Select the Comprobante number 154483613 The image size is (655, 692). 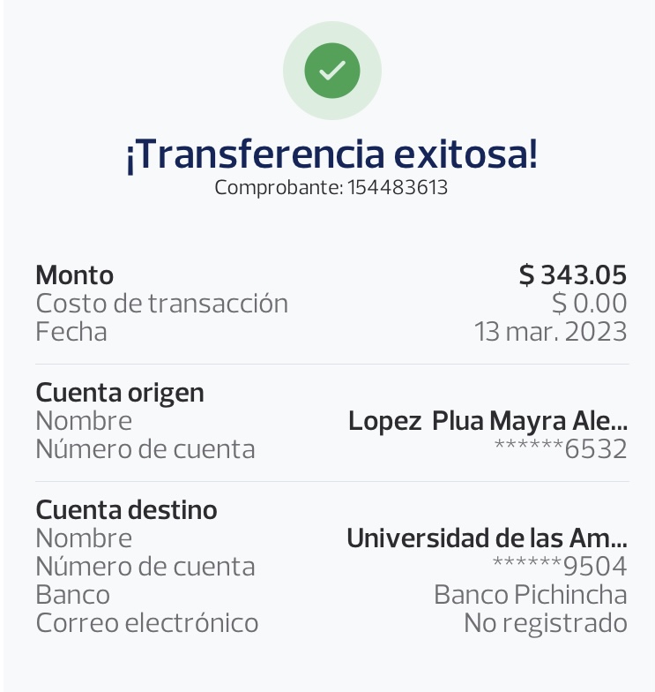point(398,187)
